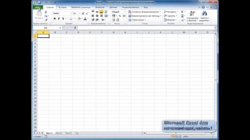Click the insert new sheet tab icon
Screen dimensions: 250x140
pos(77,133)
